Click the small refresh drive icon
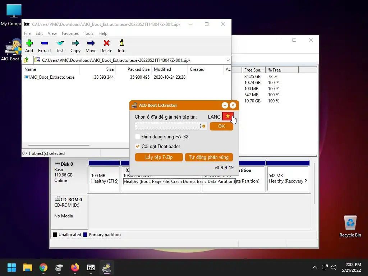Image resolution: width=368 pixels, height=276 pixels. click(x=204, y=126)
